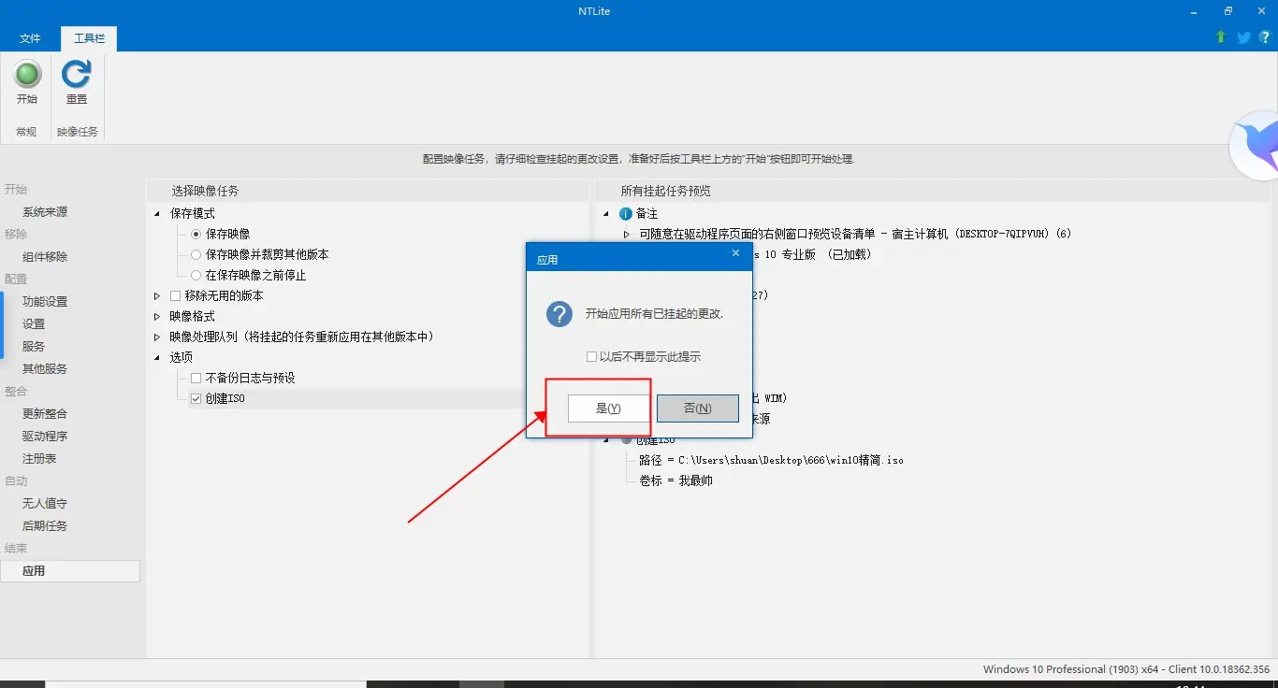Check the 移除无用的版本 checkbox
The height and width of the screenshot is (688, 1278).
(x=175, y=295)
